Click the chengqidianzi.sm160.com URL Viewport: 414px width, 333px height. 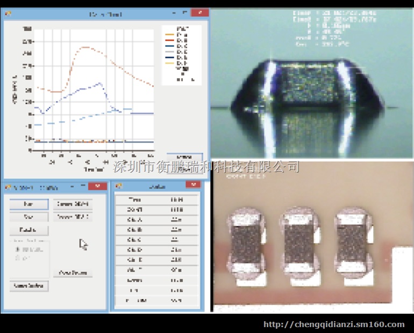(x=334, y=324)
